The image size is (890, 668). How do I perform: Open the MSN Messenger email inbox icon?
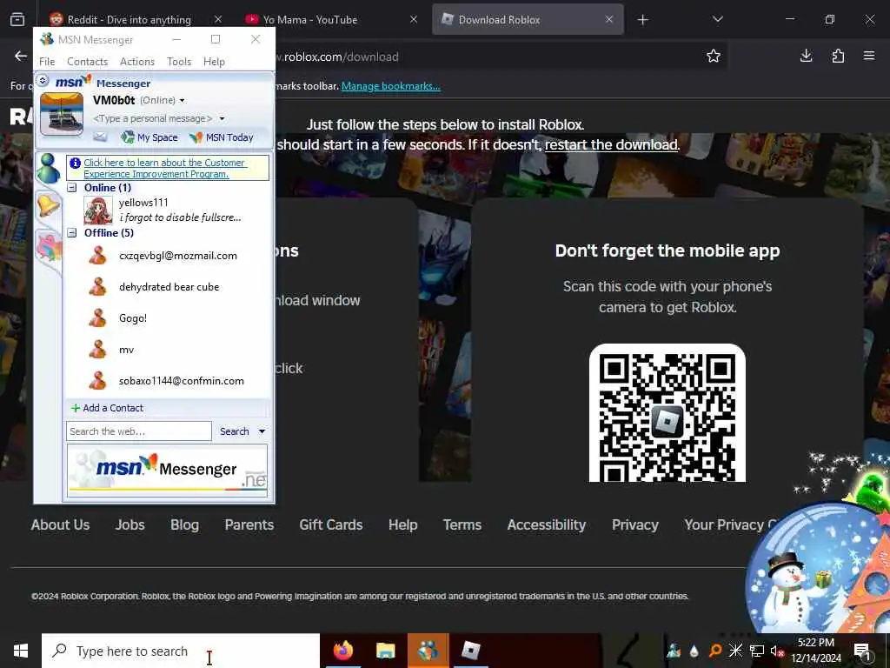pyautogui.click(x=100, y=137)
